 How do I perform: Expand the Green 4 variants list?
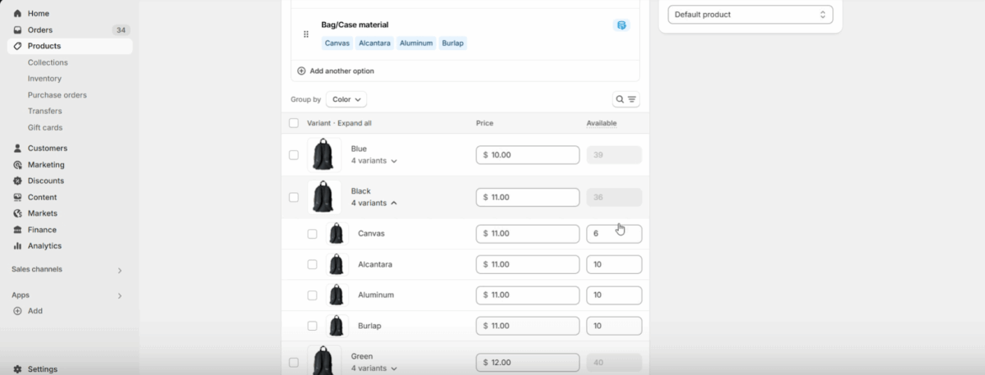pos(373,368)
